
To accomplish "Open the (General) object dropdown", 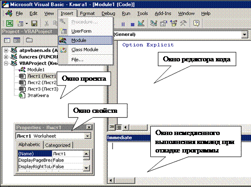I will pyautogui.click(x=244, y=34).
